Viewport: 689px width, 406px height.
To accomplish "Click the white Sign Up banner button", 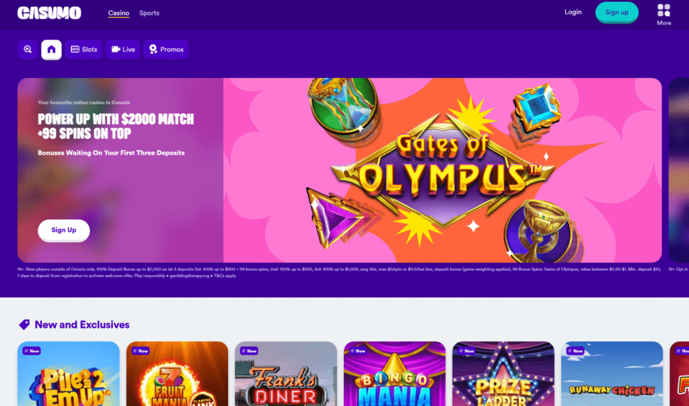I will pyautogui.click(x=64, y=230).
